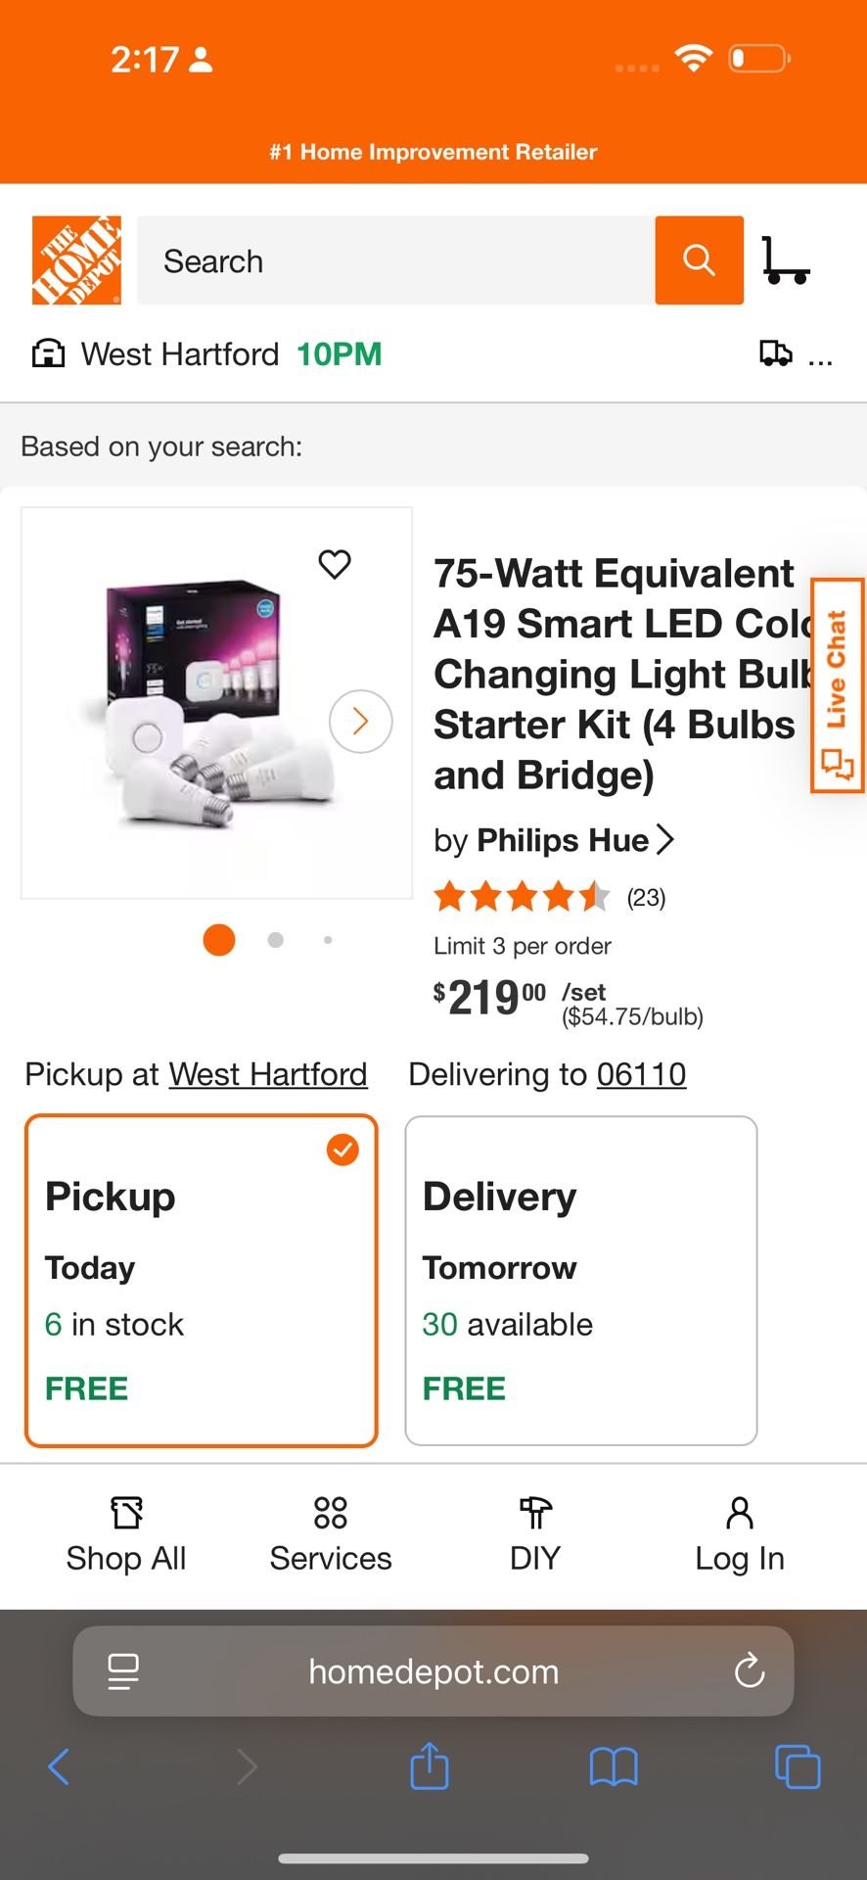The width and height of the screenshot is (867, 1880).
Task: Click the search magnifier icon
Action: 699,260
